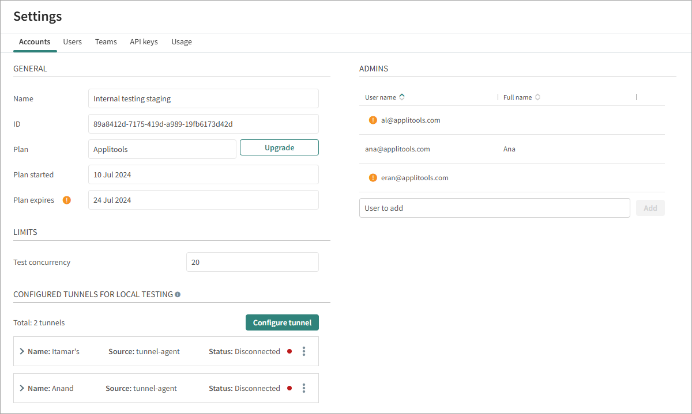Click the full name Ana cell

click(x=509, y=149)
